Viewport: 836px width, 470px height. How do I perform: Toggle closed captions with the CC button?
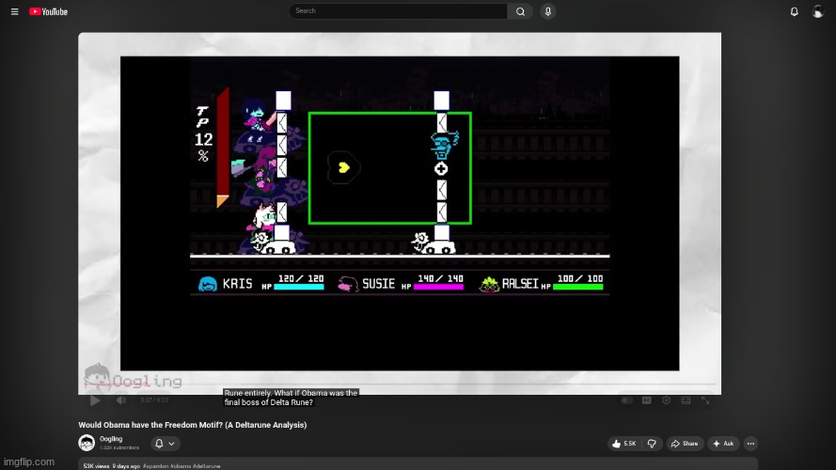[647, 400]
